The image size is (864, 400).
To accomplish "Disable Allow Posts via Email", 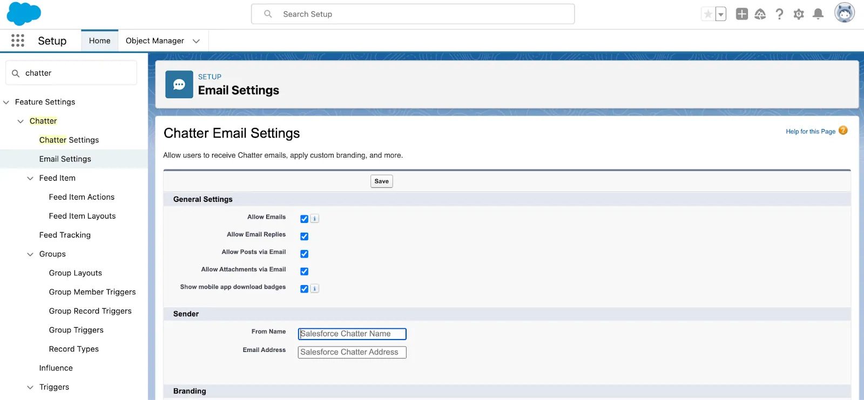I will click(x=305, y=254).
